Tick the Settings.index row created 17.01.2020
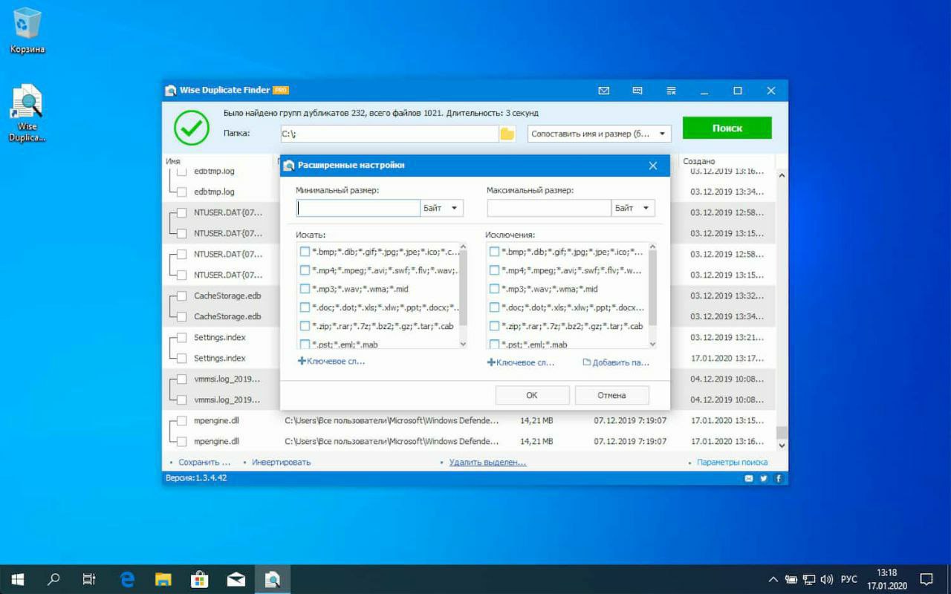 coord(181,358)
